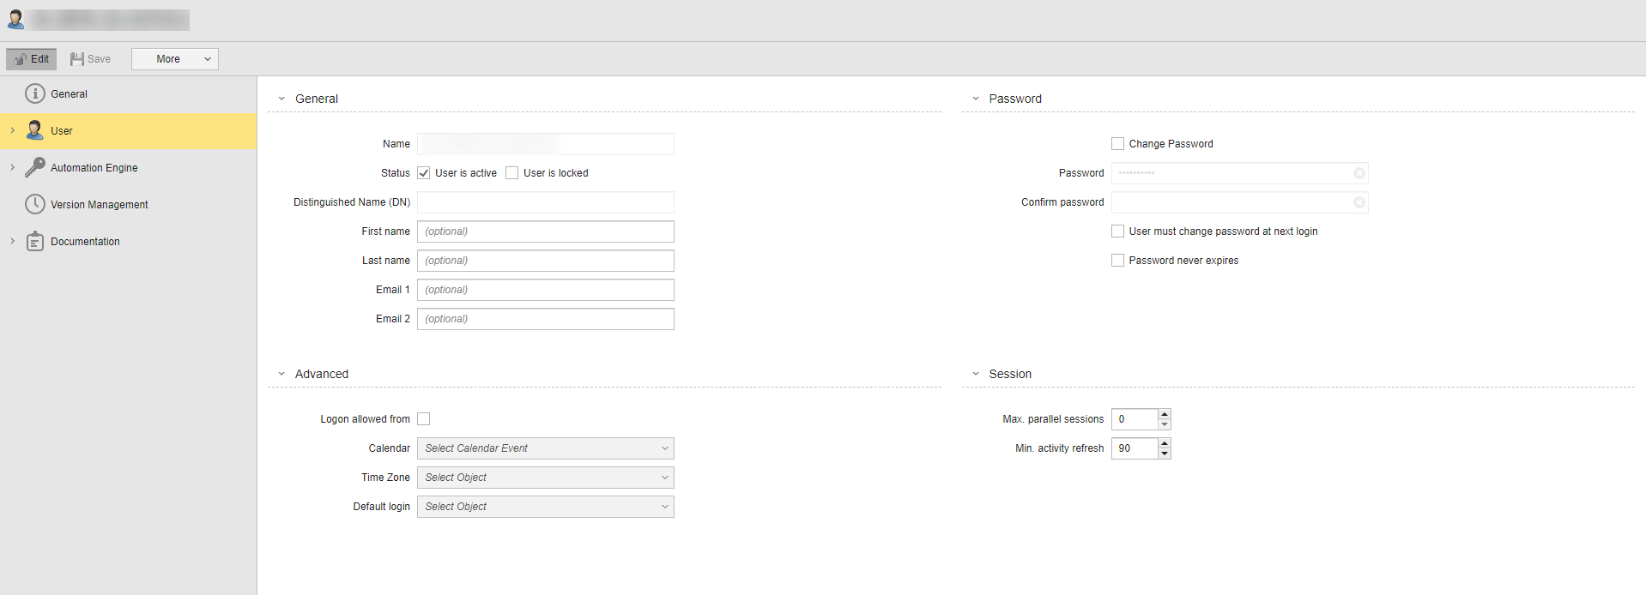Collapse the General section panel

point(281,99)
